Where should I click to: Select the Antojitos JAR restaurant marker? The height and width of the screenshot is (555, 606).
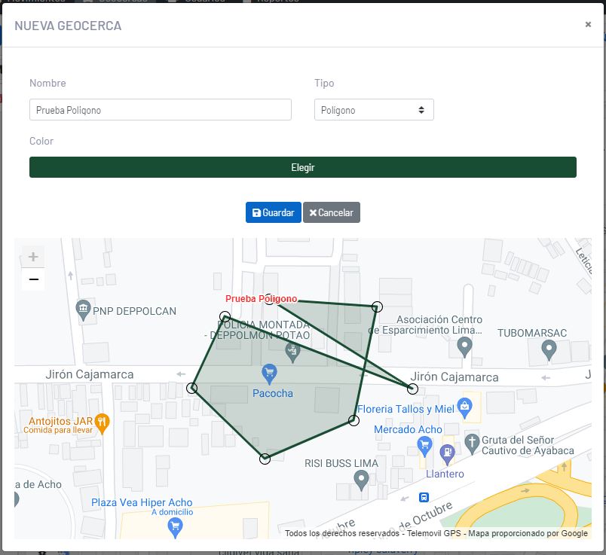[102, 424]
